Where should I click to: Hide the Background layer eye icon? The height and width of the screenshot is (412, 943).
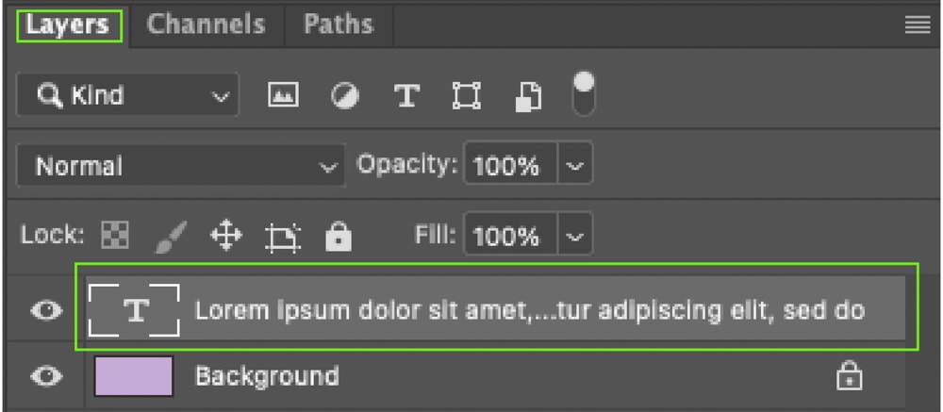[46, 376]
